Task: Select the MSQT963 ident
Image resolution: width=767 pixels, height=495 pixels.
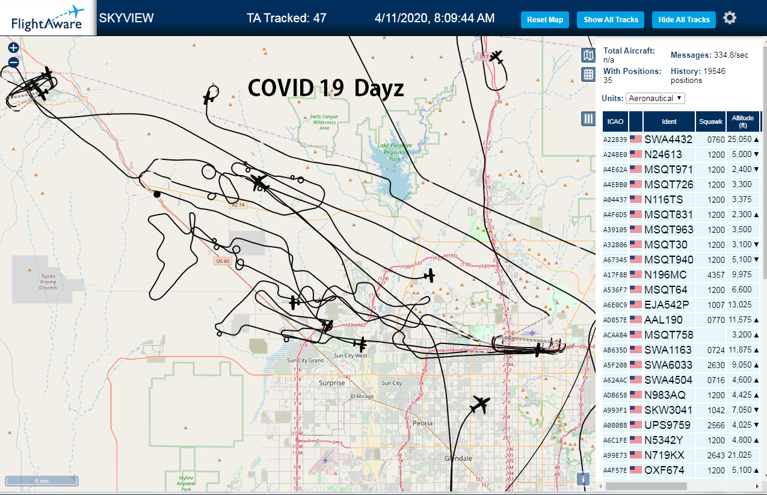Action: (x=668, y=230)
